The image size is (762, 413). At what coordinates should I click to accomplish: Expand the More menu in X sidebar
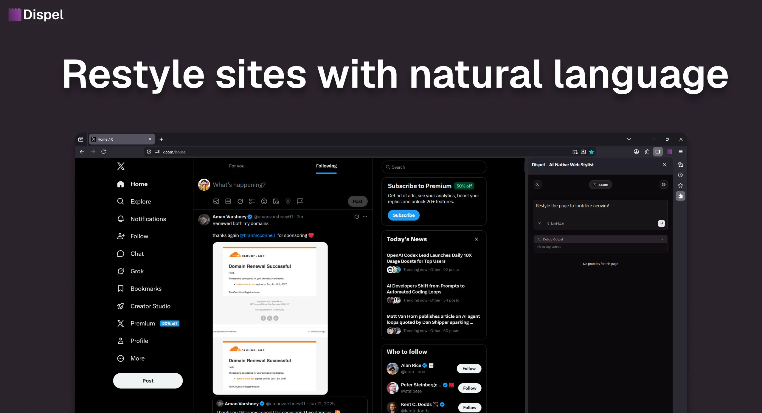(131, 358)
